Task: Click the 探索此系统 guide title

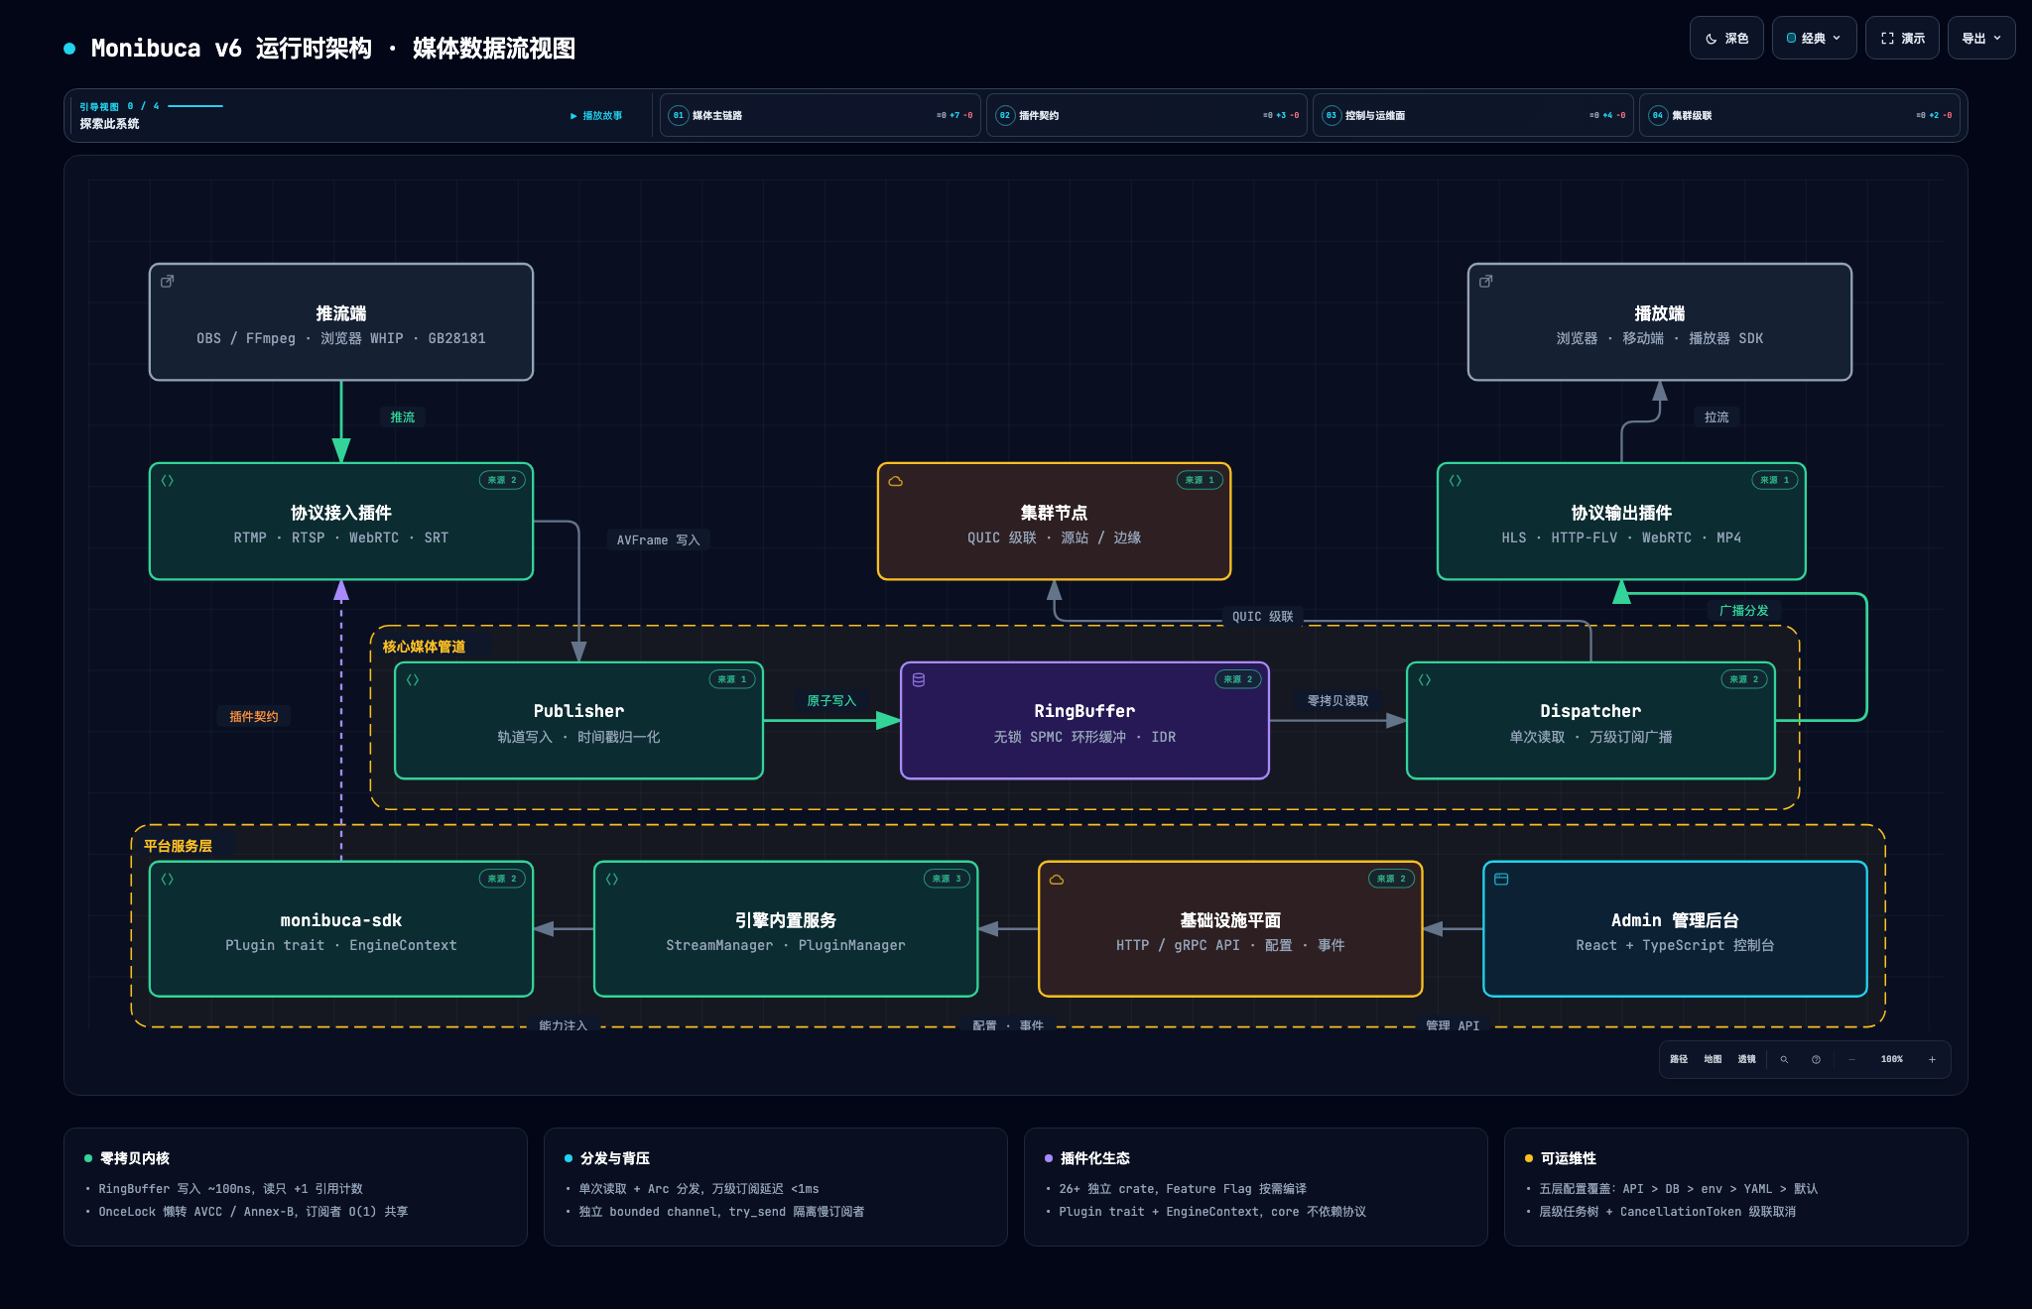Action: (x=109, y=124)
